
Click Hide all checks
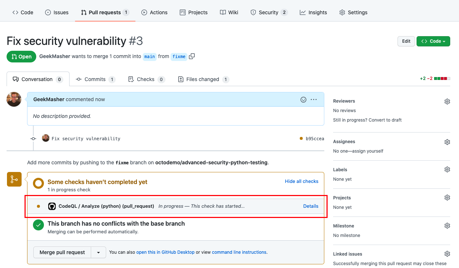[x=302, y=181]
